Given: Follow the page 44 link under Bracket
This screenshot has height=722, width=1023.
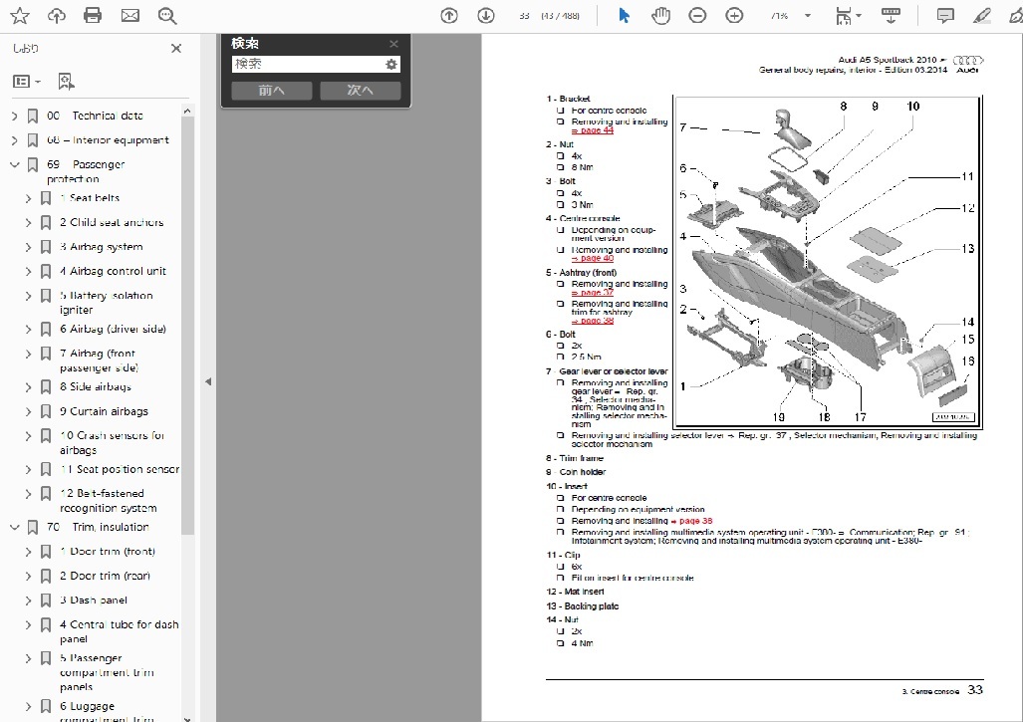Looking at the screenshot, I should click(x=593, y=130).
